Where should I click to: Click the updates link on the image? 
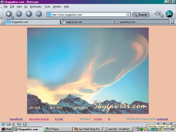point(80,108)
